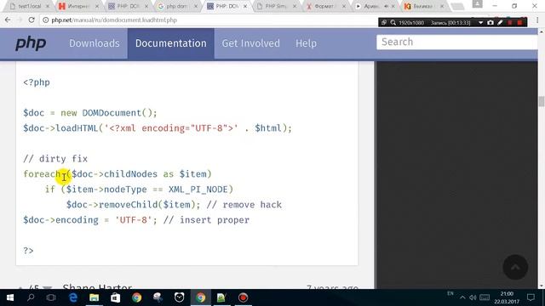Open Task View on the taskbar
The width and height of the screenshot is (545, 306).
click(51, 297)
